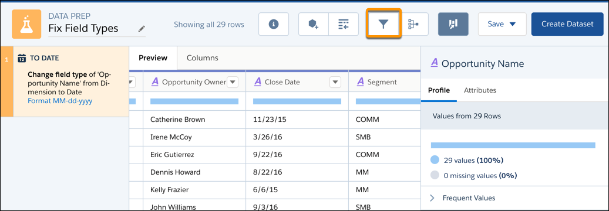Click the 9/3/16 date cell

tap(297, 205)
